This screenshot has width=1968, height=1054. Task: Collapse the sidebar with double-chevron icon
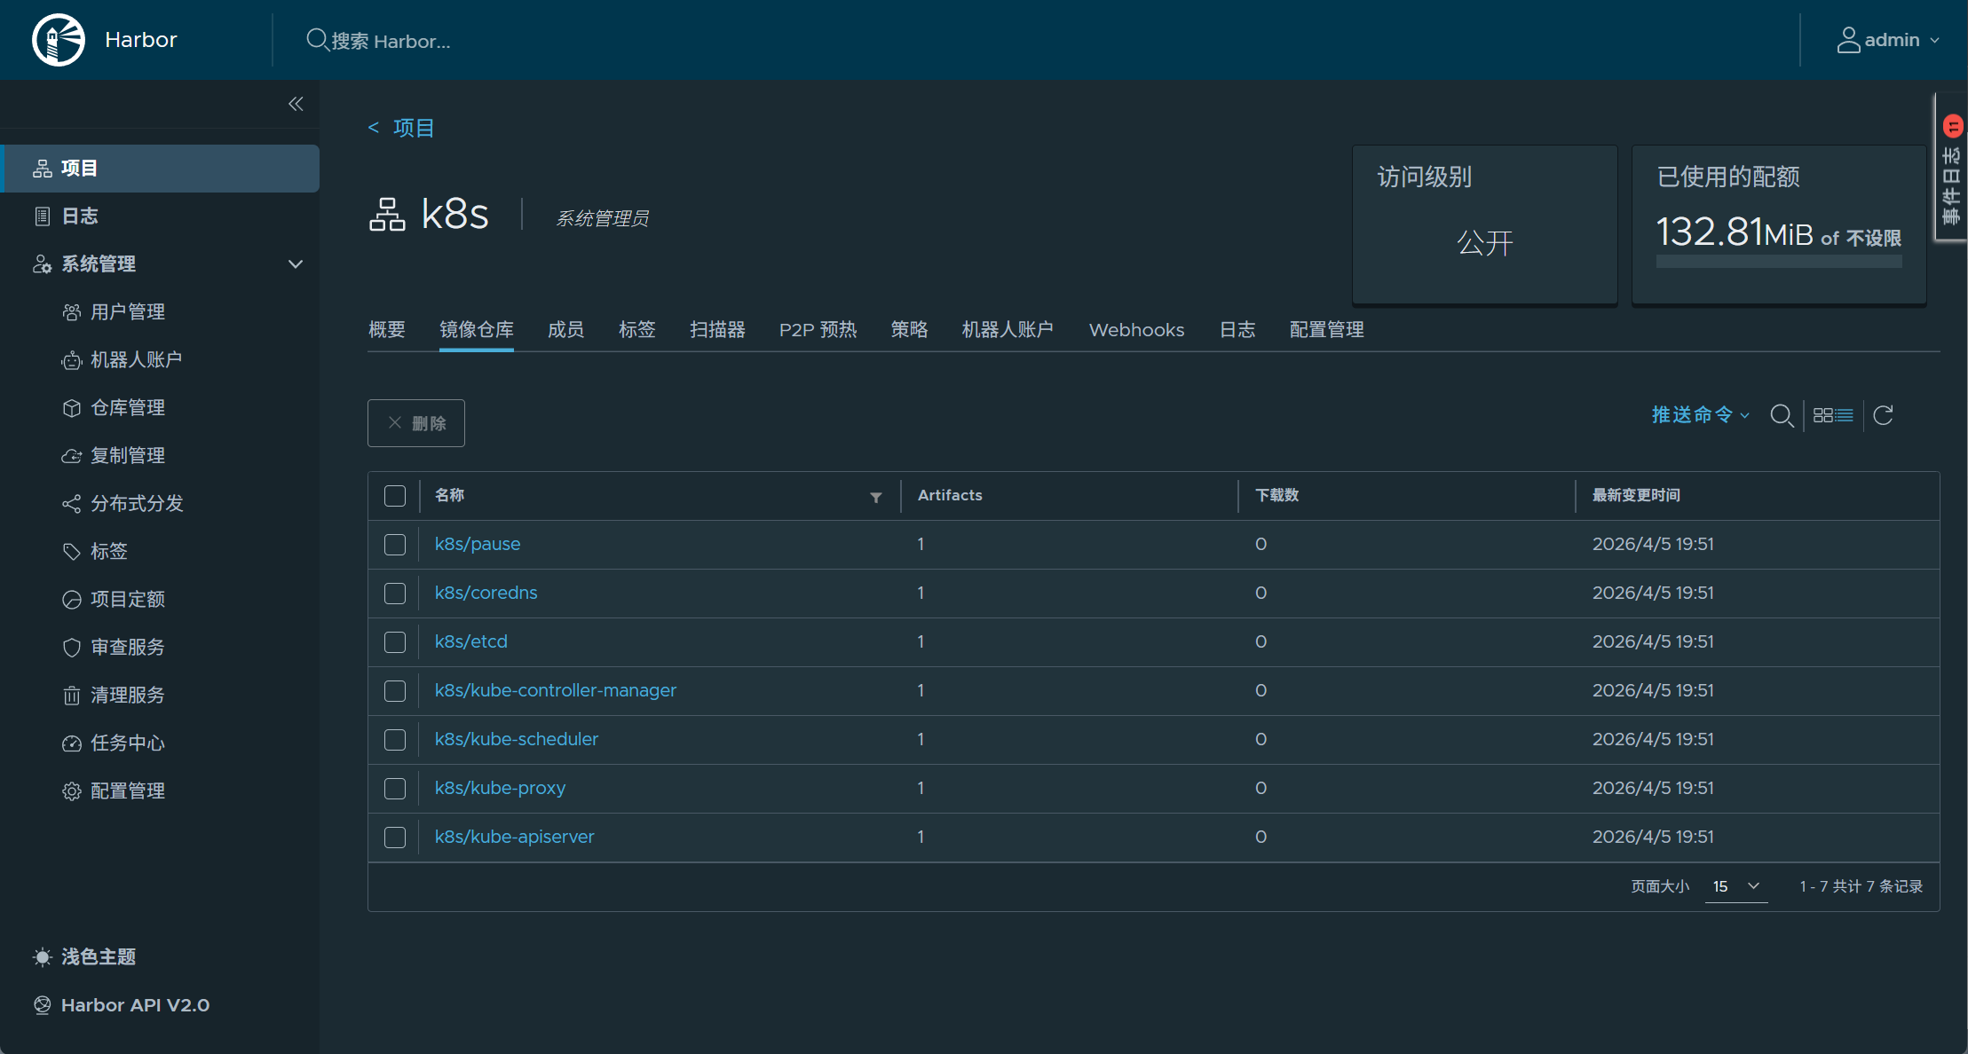(x=296, y=104)
